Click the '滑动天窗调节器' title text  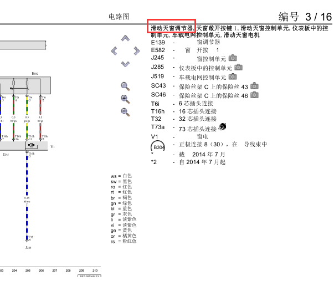pyautogui.click(x=172, y=28)
